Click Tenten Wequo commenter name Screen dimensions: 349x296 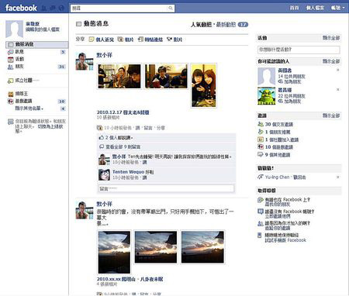(128, 172)
